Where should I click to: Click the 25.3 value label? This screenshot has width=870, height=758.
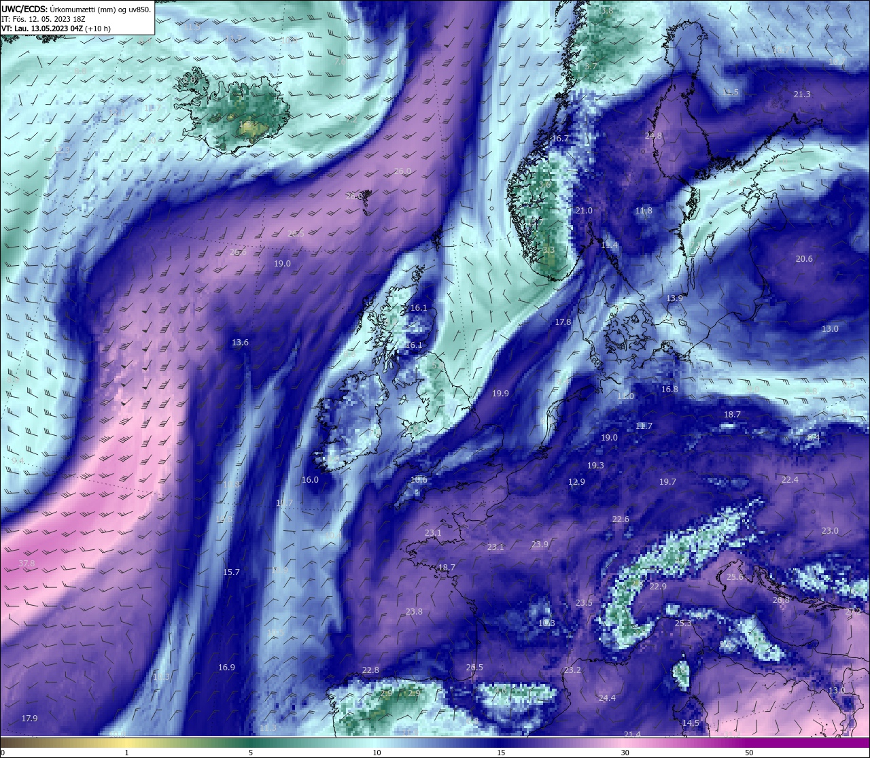click(683, 623)
